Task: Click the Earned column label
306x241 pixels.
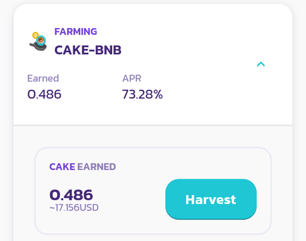Action: [x=43, y=78]
